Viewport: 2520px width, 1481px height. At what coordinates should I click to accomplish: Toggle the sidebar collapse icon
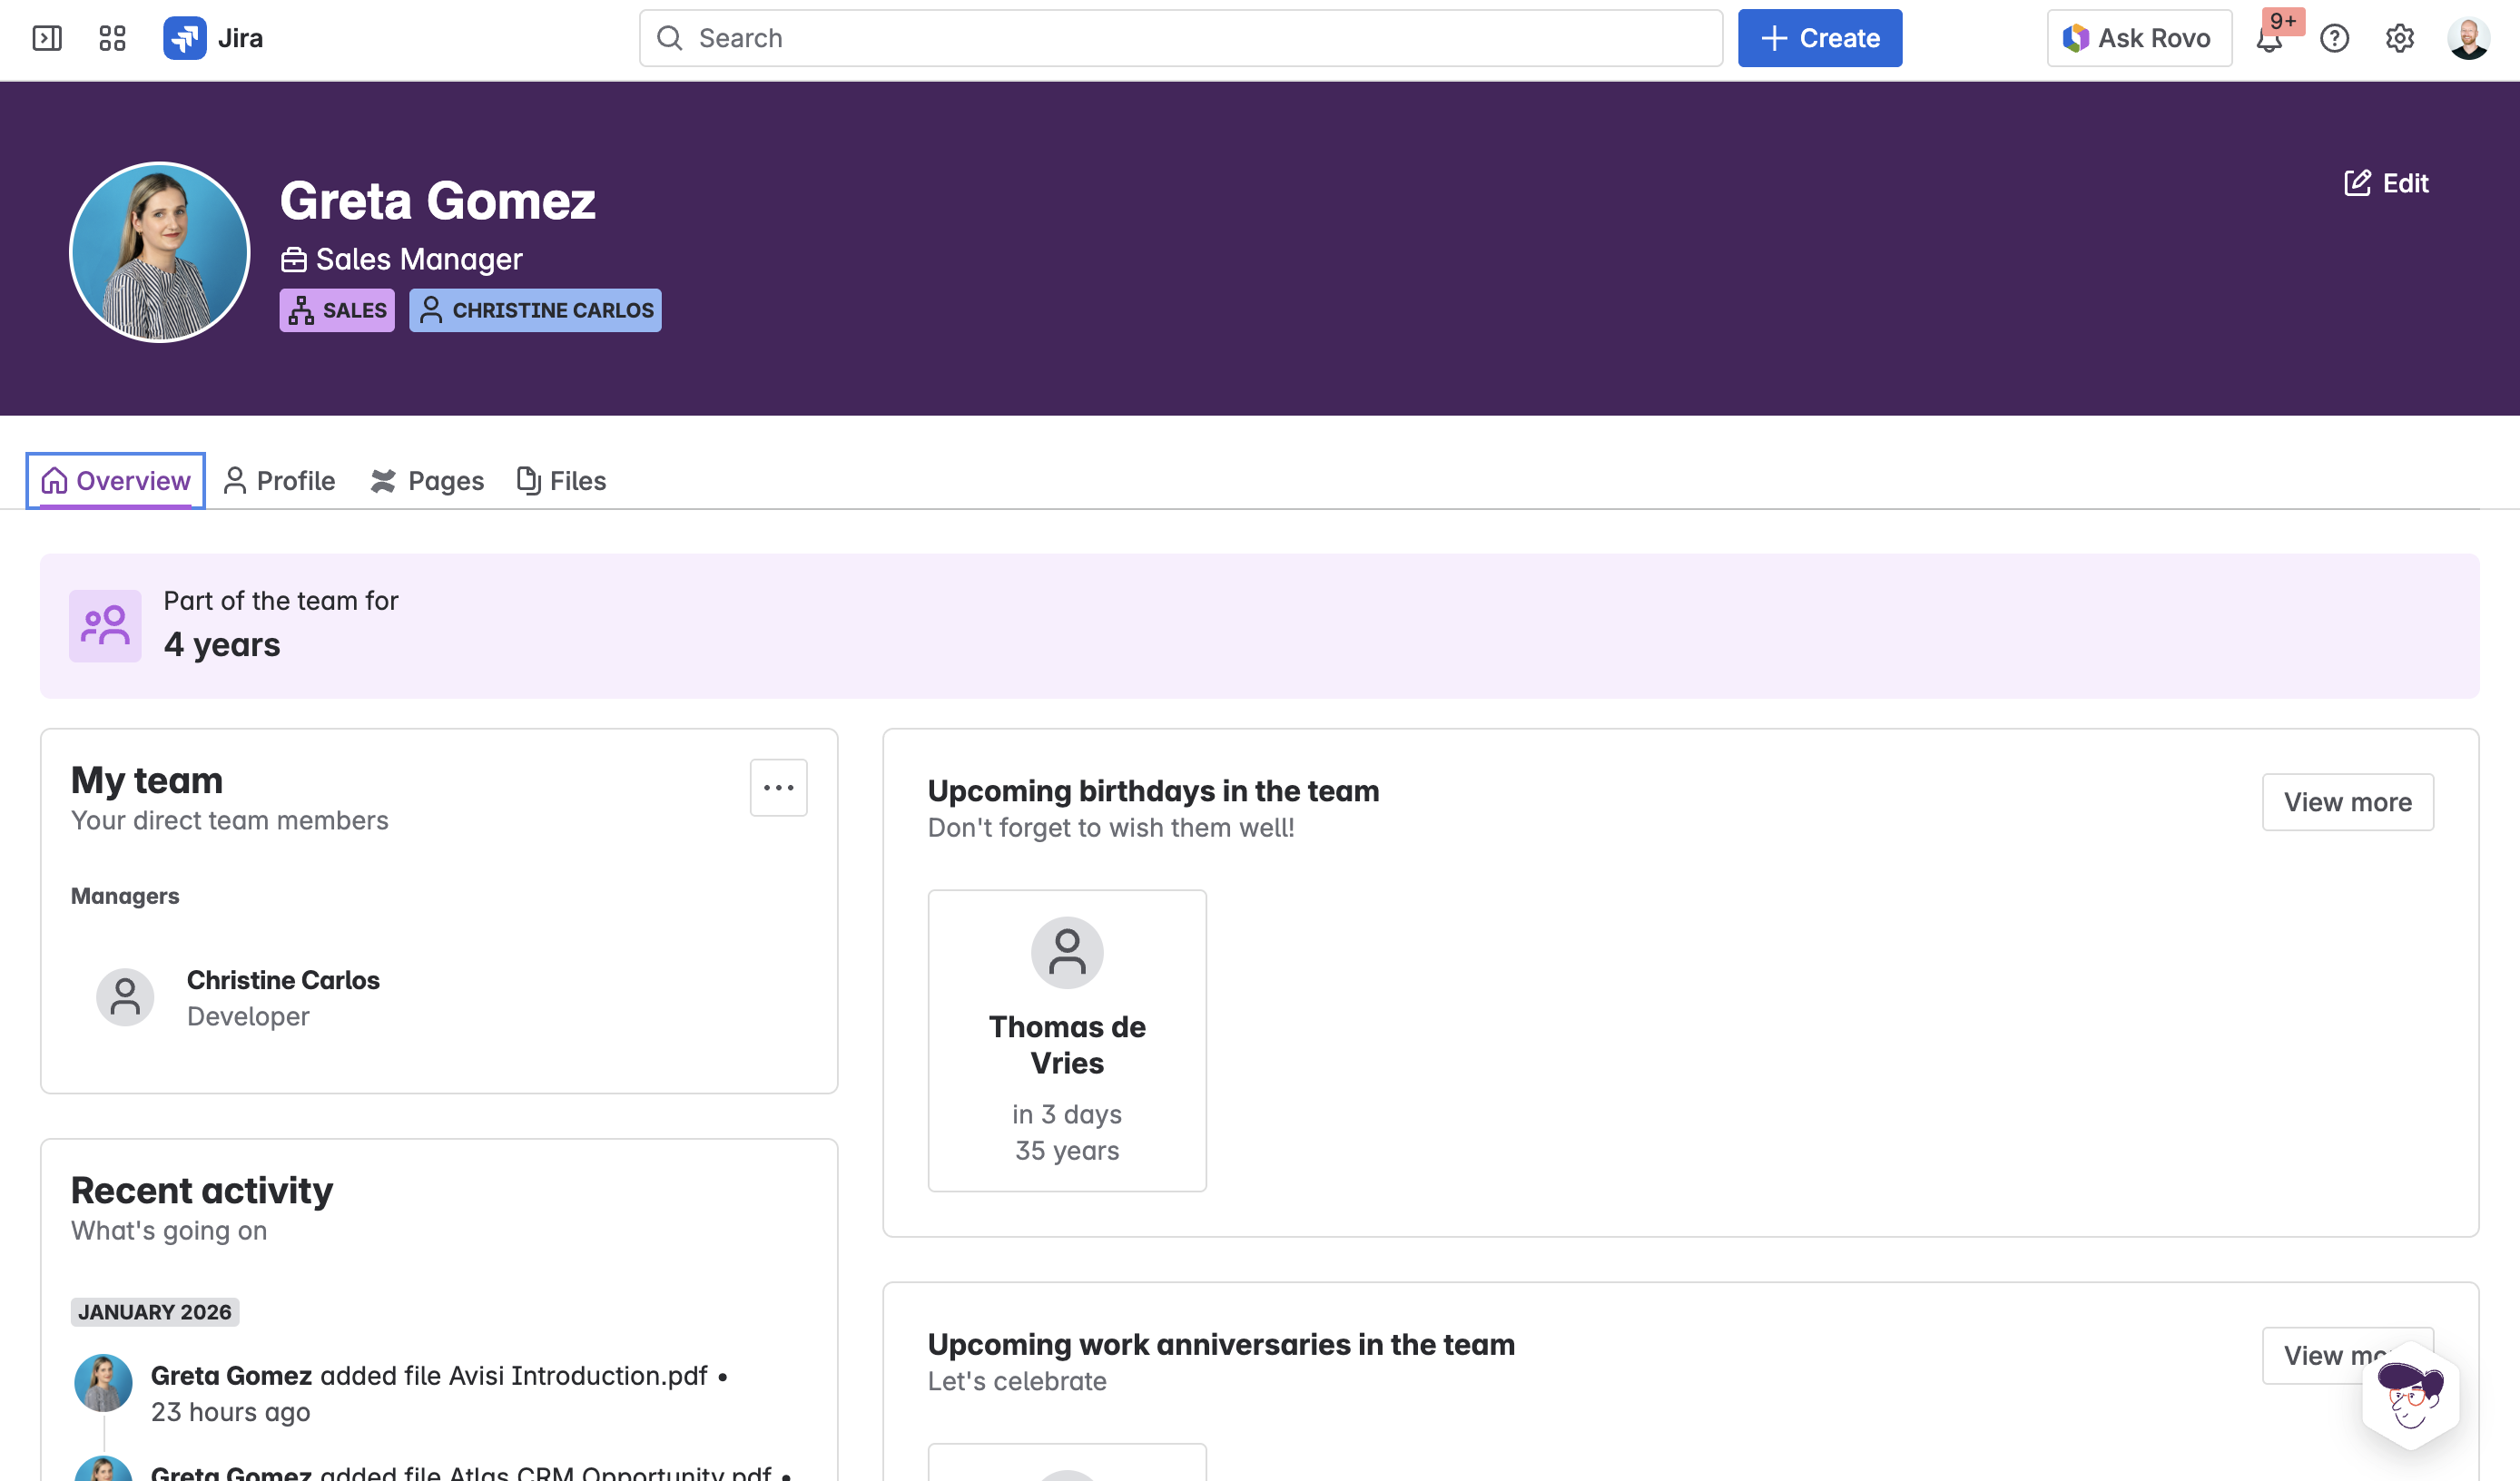pyautogui.click(x=47, y=38)
